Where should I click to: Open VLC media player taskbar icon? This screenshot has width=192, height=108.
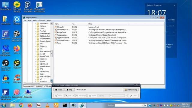pyautogui.click(x=47, y=105)
